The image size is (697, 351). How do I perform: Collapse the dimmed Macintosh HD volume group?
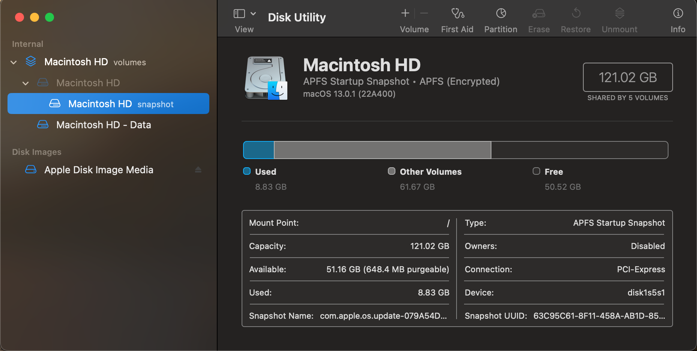tap(26, 83)
